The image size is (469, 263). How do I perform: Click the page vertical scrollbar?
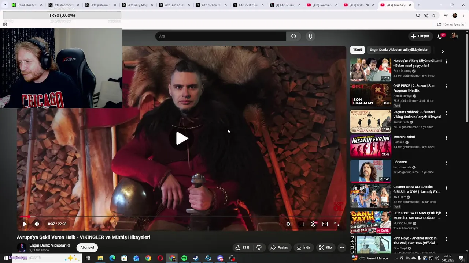point(467,77)
